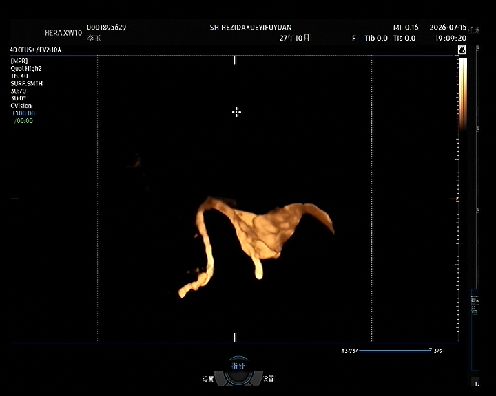Screen dimensions: 496x396
Task: Click the 'Qual High2' quality setting
Action: [x=26, y=69]
